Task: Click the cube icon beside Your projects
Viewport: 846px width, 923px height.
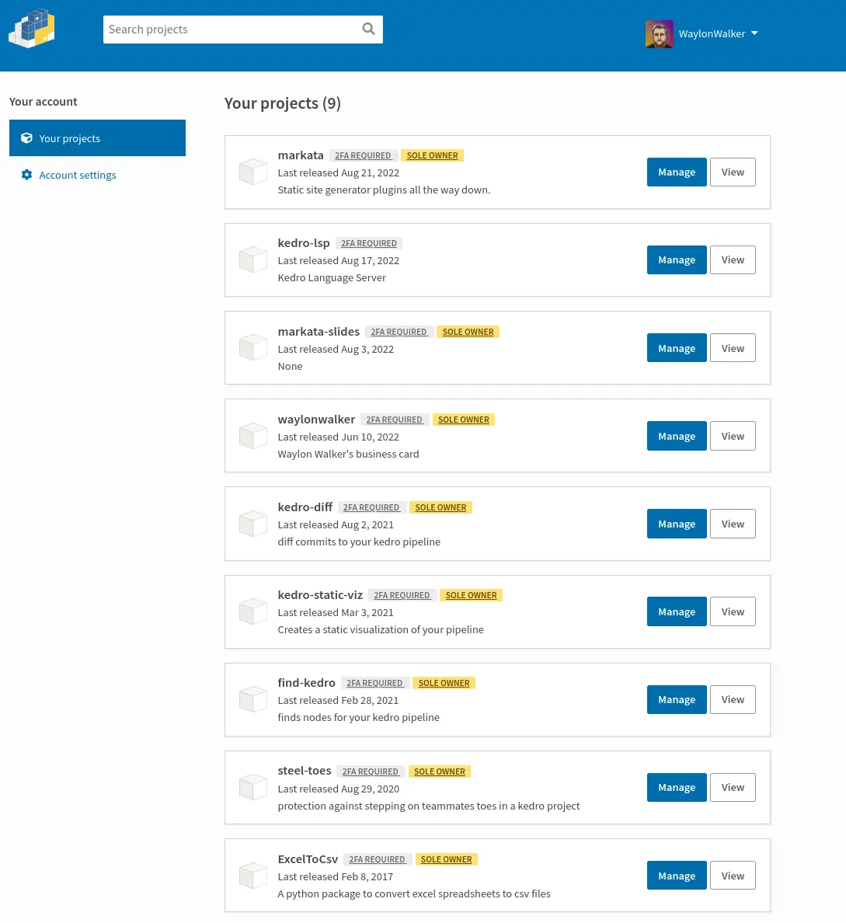Action: (26, 138)
